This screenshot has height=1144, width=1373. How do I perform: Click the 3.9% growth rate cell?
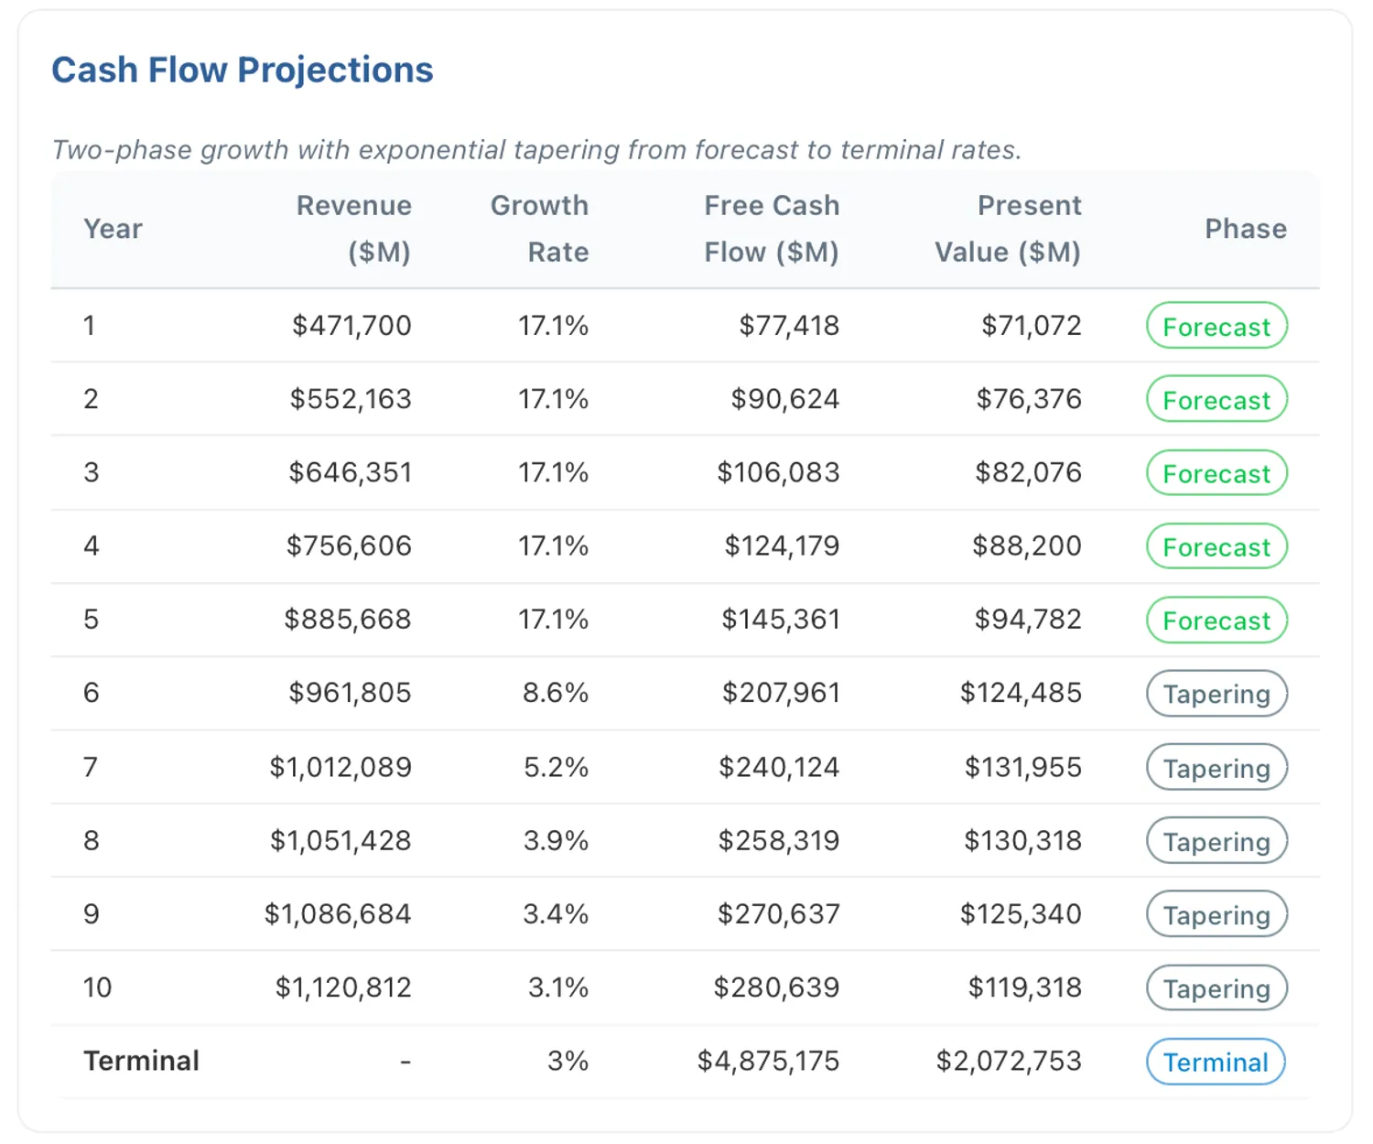pos(556,840)
